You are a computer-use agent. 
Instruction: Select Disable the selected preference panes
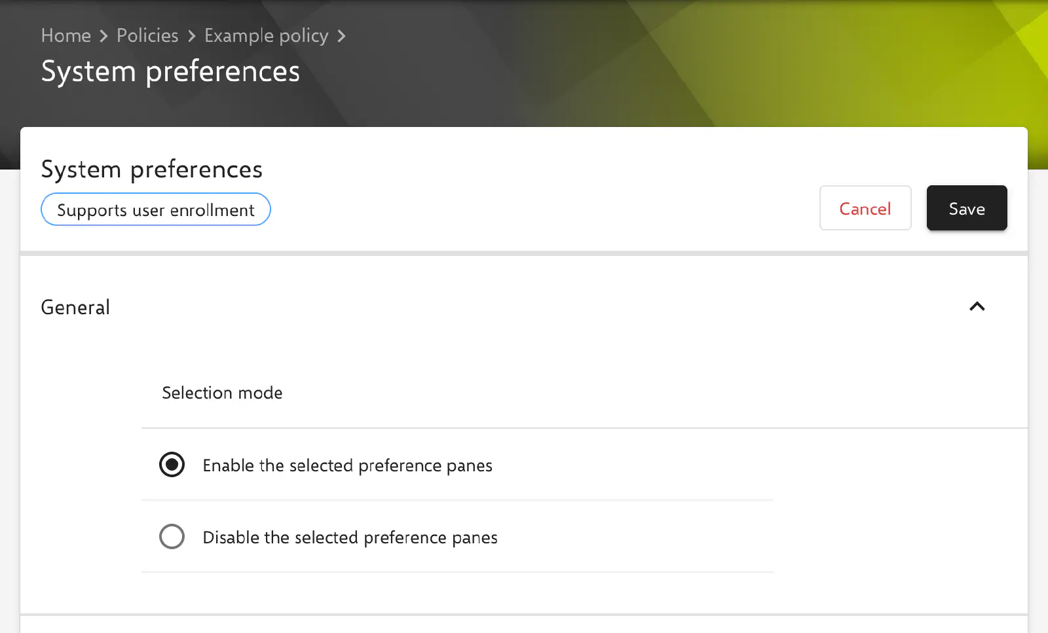tap(172, 537)
